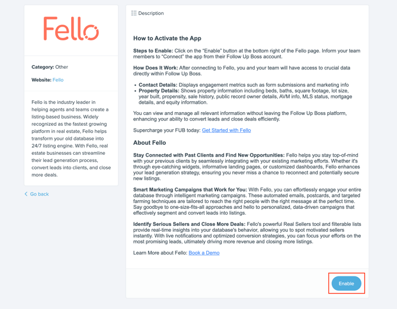Screen dimensions: 397x309
Task: Follow the Book a Demo link
Action: pos(204,253)
